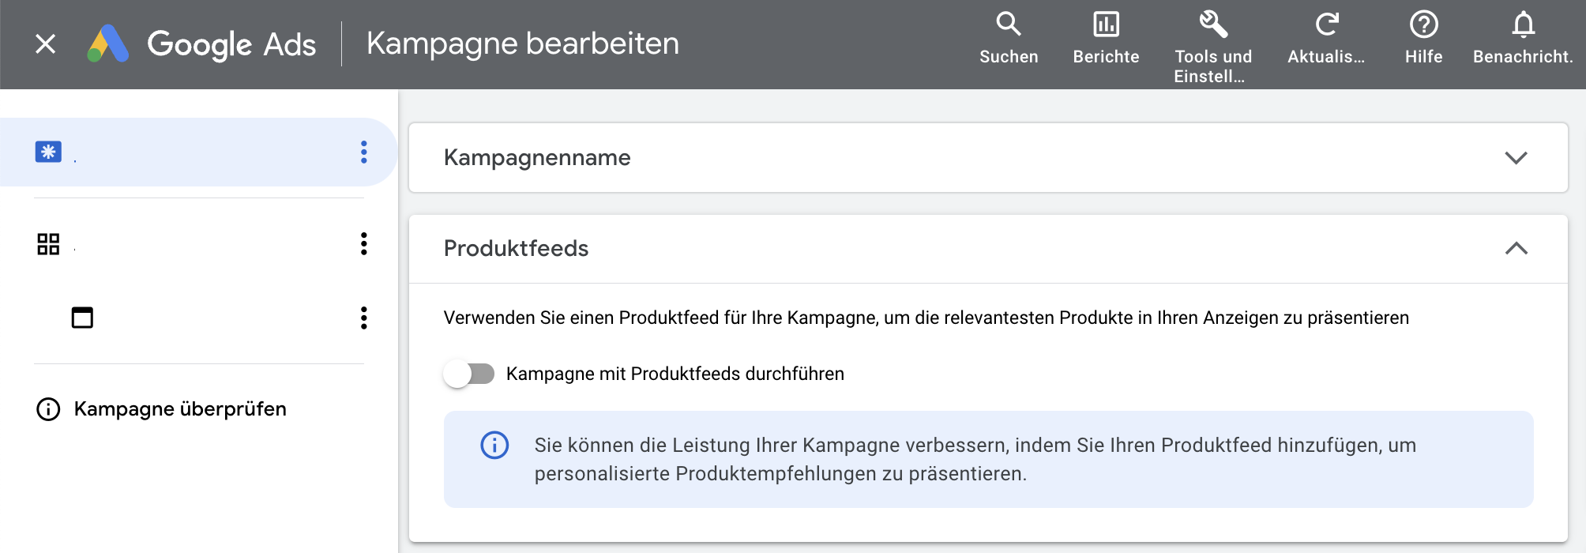Open Tools und Einstellungen wrench icon
Viewport: 1586px width, 553px height.
click(x=1213, y=24)
